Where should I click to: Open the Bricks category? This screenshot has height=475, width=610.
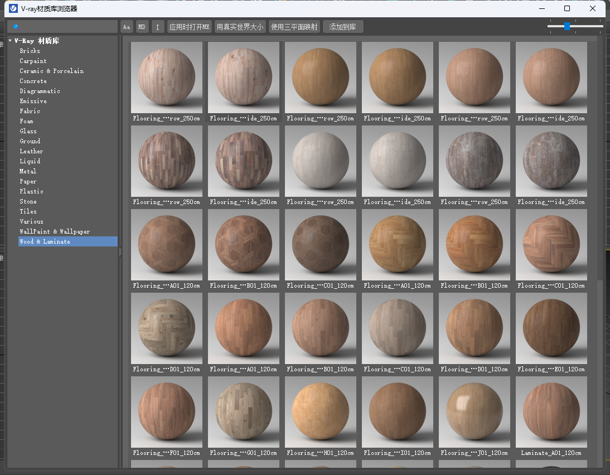pyautogui.click(x=30, y=51)
